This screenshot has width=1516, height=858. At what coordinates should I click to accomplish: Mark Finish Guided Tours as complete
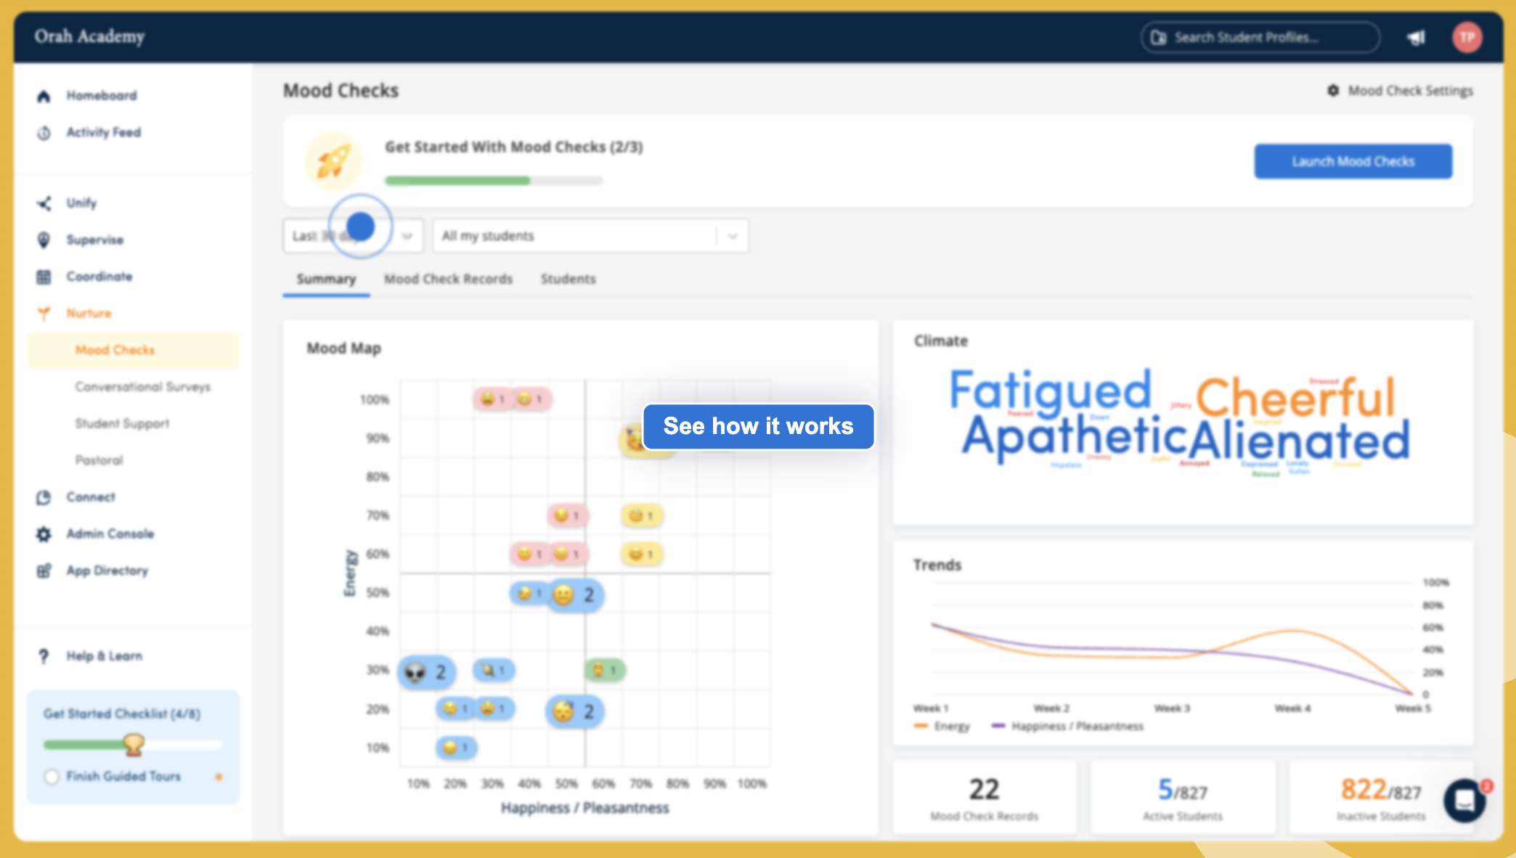coord(52,776)
